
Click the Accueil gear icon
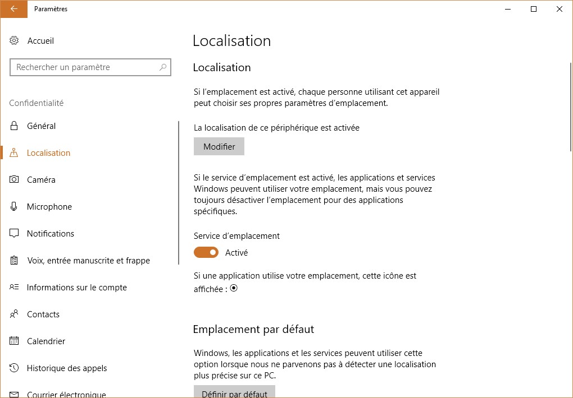coord(15,41)
